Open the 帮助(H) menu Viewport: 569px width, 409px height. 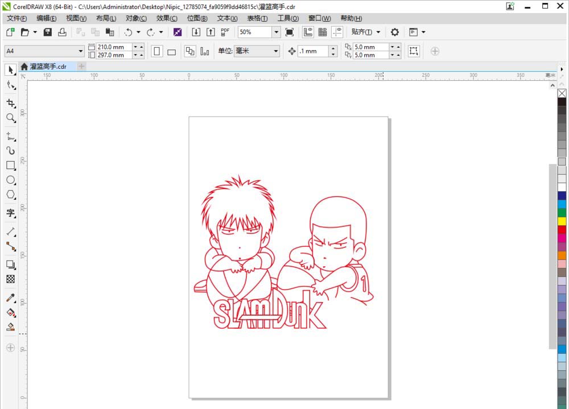(x=351, y=18)
